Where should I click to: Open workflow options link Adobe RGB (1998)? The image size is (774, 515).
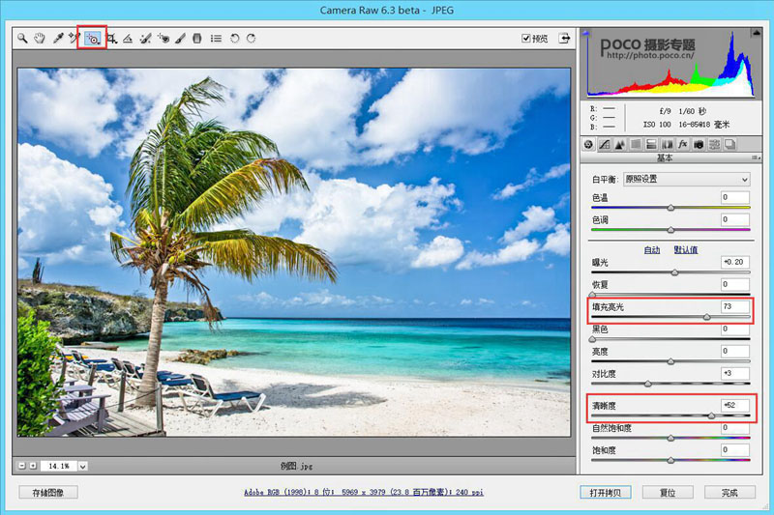pyautogui.click(x=364, y=492)
